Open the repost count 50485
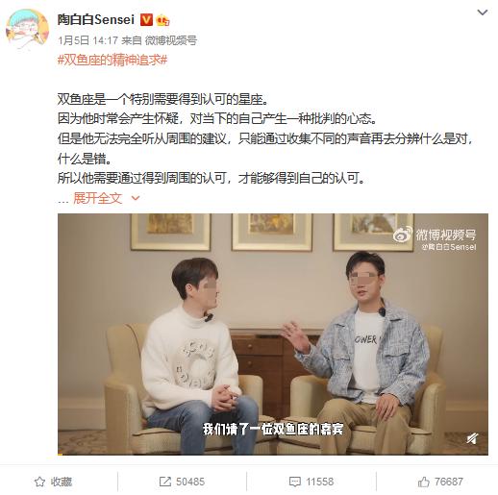 (190, 482)
